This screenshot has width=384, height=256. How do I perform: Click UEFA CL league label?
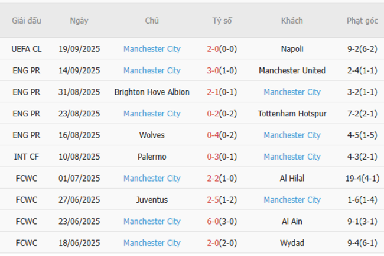tap(27, 49)
